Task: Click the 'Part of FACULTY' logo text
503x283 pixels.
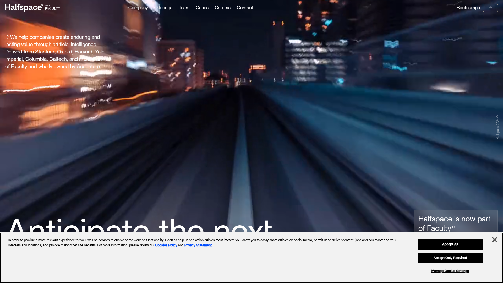Action: point(52,8)
